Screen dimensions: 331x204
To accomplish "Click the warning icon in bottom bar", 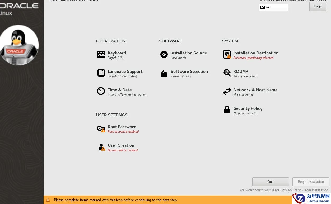I will click(48, 200).
